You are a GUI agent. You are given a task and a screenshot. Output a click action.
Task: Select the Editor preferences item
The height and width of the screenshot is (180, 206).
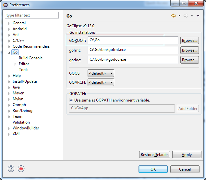(x=24, y=64)
